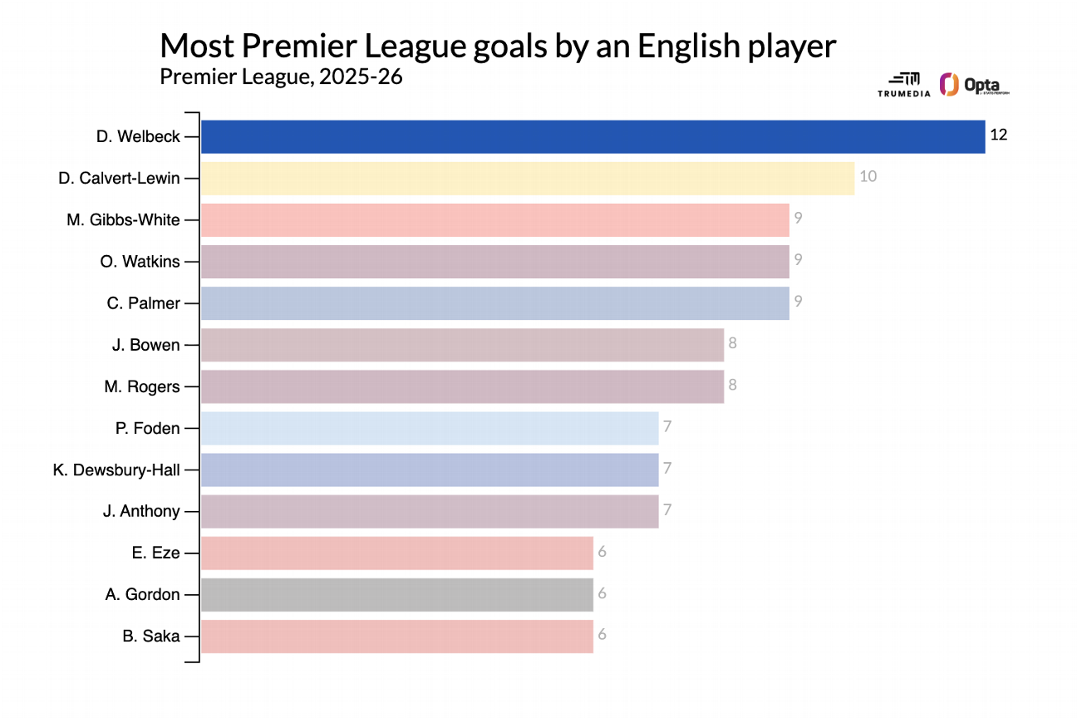Click the E. Eze bar
Image resolution: width=1077 pixels, height=718 pixels.
(x=397, y=553)
